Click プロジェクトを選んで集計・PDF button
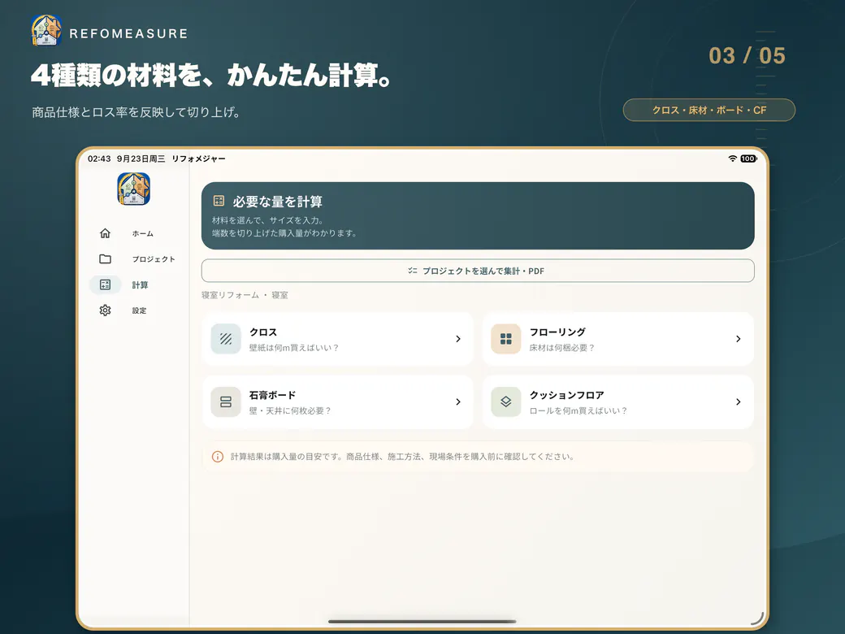The image size is (845, 634). [478, 271]
